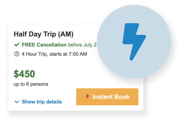Click the word details in blue link
The image size is (183, 123).
(x=54, y=102)
